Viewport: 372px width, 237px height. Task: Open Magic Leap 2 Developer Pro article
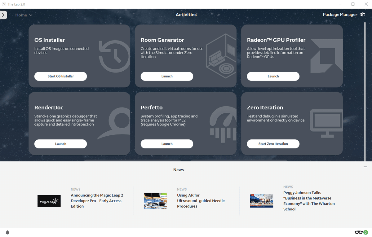click(x=97, y=201)
